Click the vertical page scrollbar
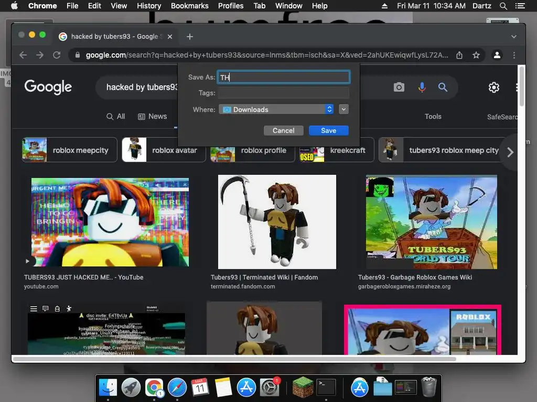This screenshot has width=537, height=402. pos(522,86)
